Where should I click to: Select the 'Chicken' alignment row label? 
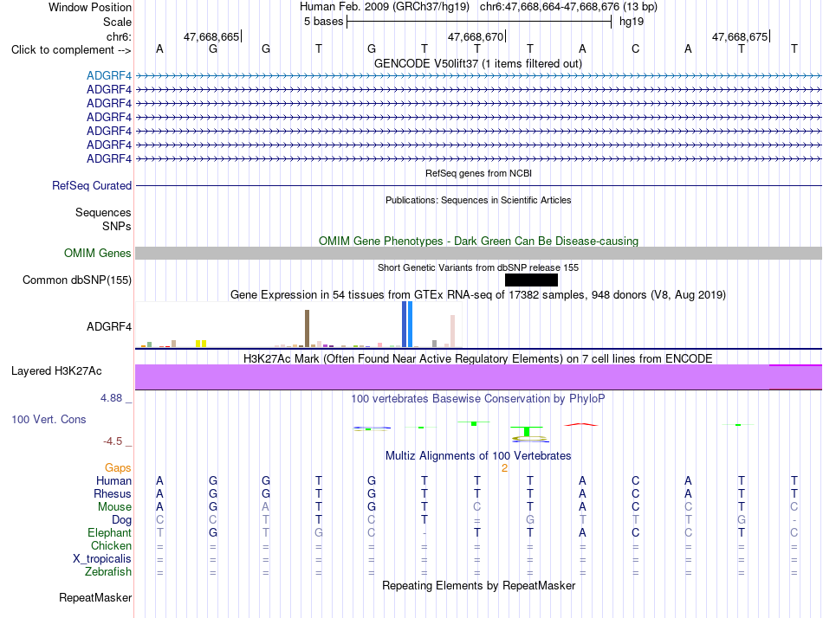click(111, 545)
